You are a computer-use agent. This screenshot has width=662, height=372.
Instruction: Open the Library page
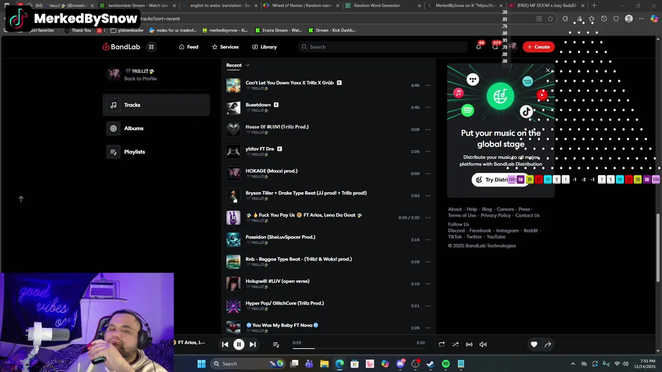tap(264, 47)
